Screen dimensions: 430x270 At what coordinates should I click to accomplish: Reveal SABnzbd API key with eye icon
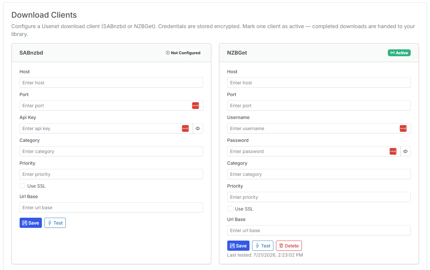198,128
